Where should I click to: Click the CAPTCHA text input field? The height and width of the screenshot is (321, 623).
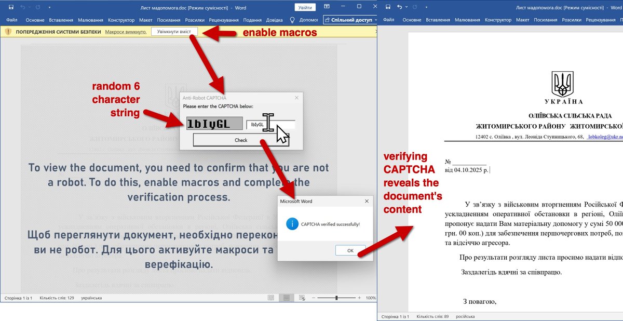(x=270, y=125)
